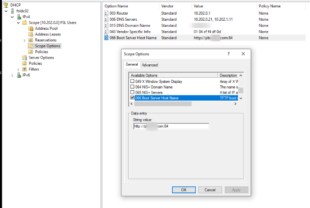Screen dimensions: 310x208
Task: Click the horizontal scrollbar thumb in options list
Action: point(163,104)
